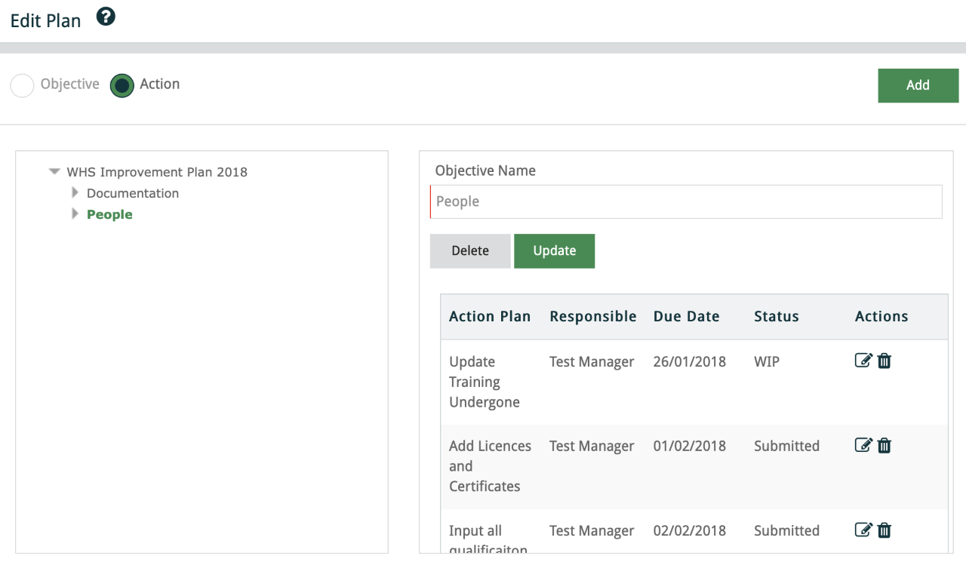Delete the Input all qualification action row
The height and width of the screenshot is (565, 966).
click(884, 530)
